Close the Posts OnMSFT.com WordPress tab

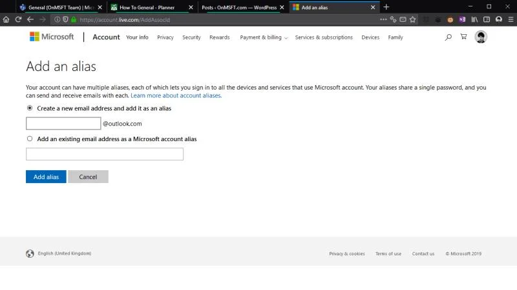pos(282,7)
